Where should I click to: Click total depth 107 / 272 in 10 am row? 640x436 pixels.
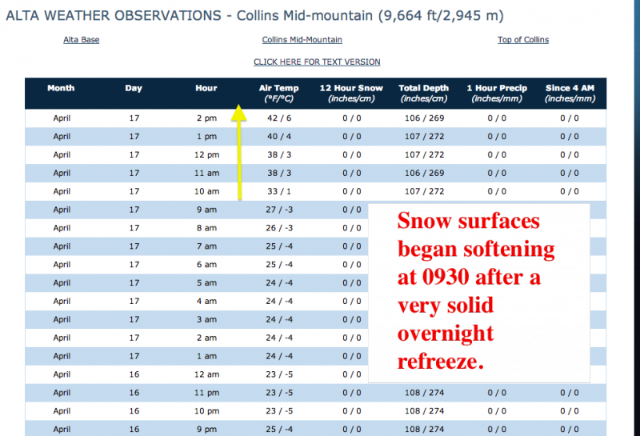point(425,191)
